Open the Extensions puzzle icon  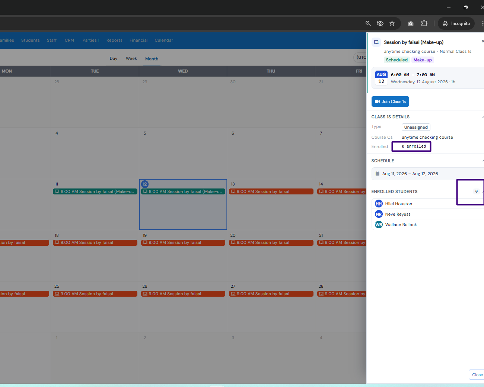424,23
